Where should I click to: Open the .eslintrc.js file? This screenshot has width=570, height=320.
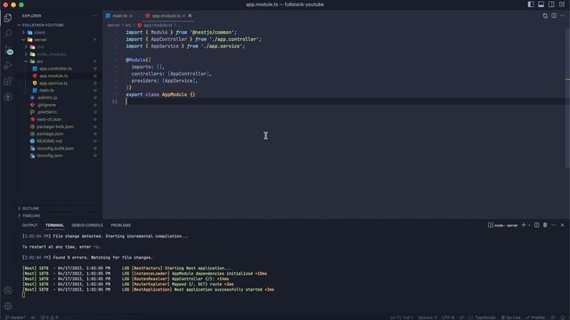[47, 98]
